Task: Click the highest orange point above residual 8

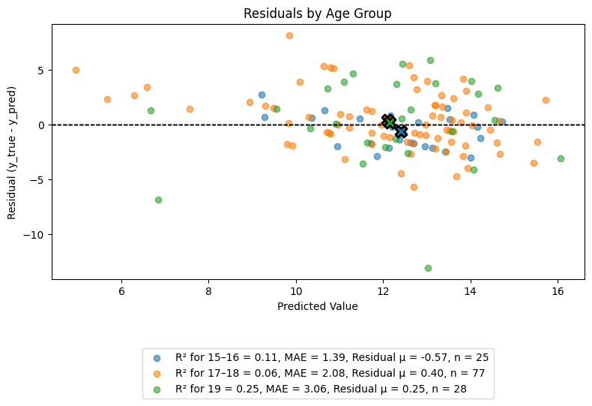Action: [x=289, y=35]
